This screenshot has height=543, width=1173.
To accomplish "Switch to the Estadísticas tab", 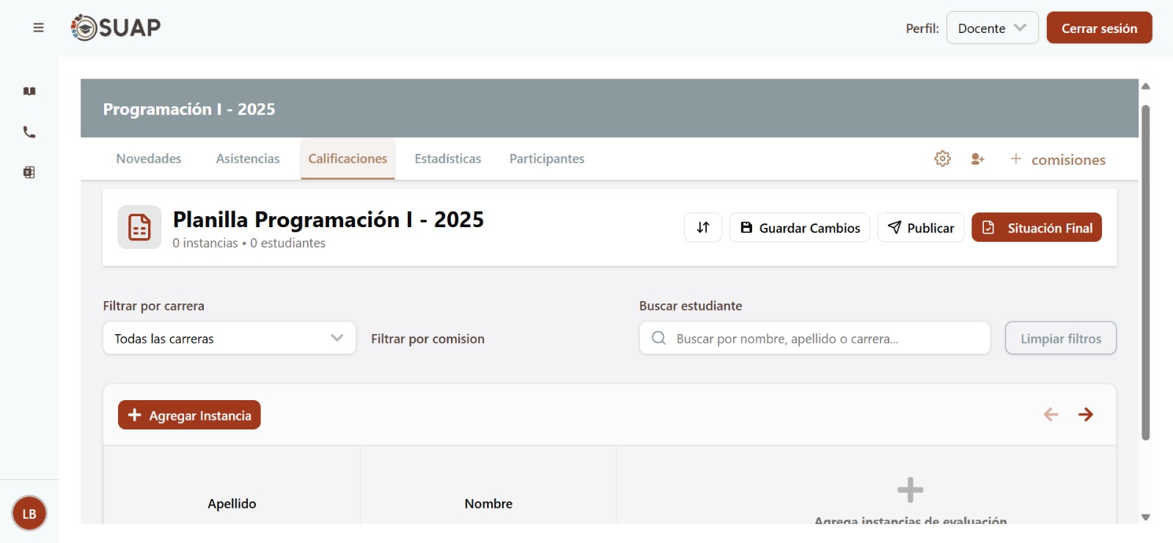I will pyautogui.click(x=448, y=159).
